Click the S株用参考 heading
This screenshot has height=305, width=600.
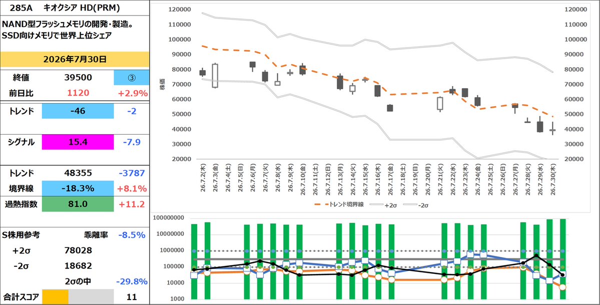21,235
